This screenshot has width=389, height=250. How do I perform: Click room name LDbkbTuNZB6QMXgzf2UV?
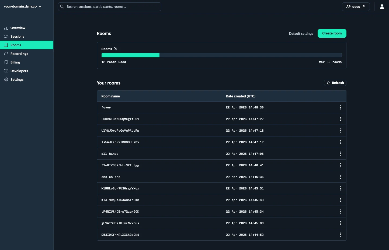pos(120,119)
